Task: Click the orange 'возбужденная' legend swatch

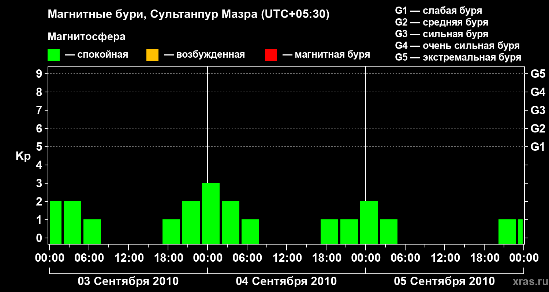Action: click(x=152, y=55)
